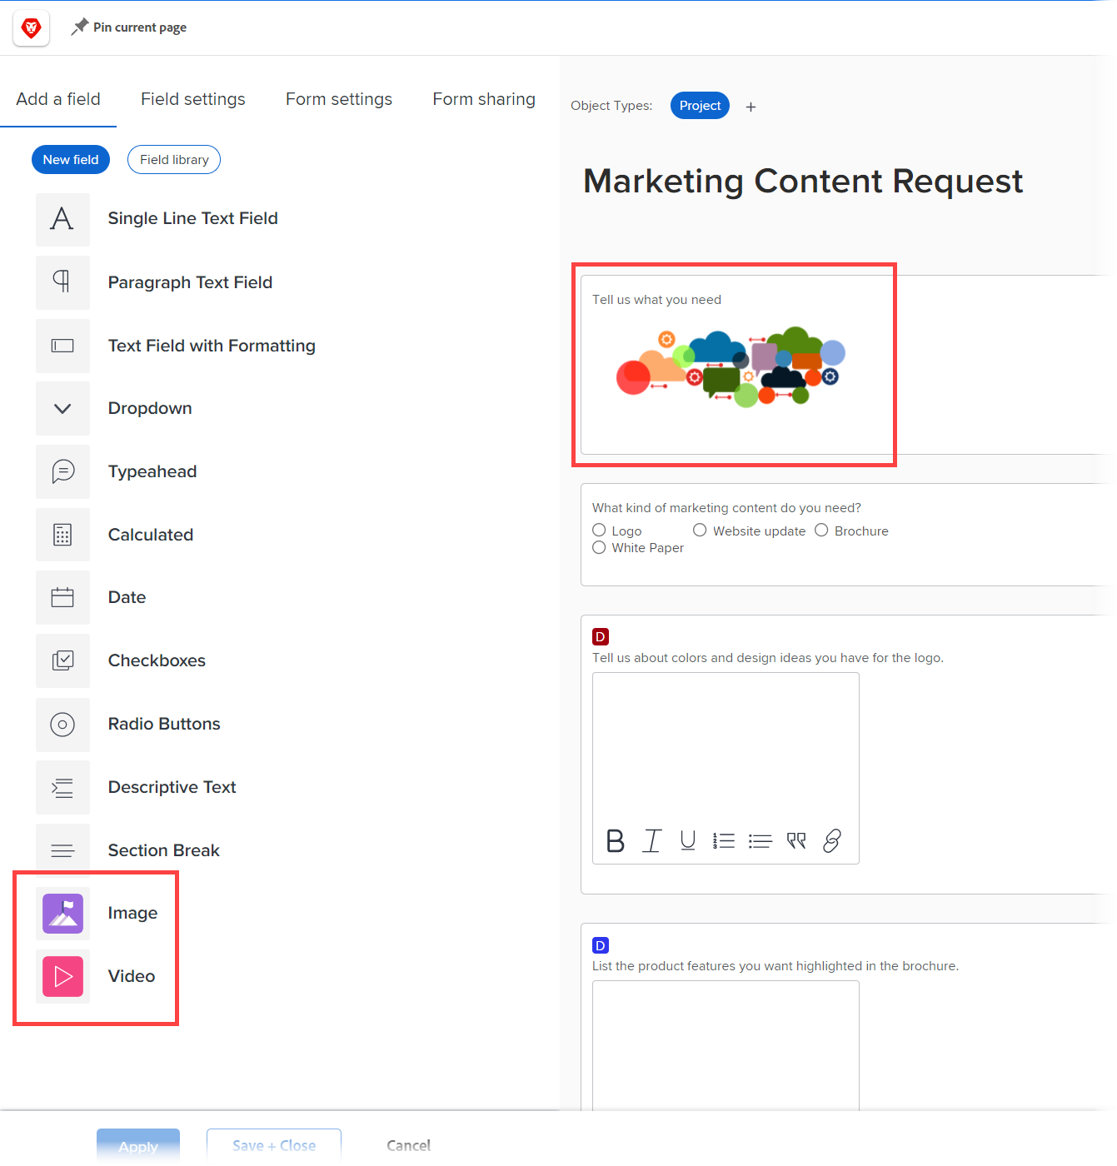Screen dimensions: 1117x1166
Task: Open the Field settings tab
Action: pyautogui.click(x=193, y=99)
